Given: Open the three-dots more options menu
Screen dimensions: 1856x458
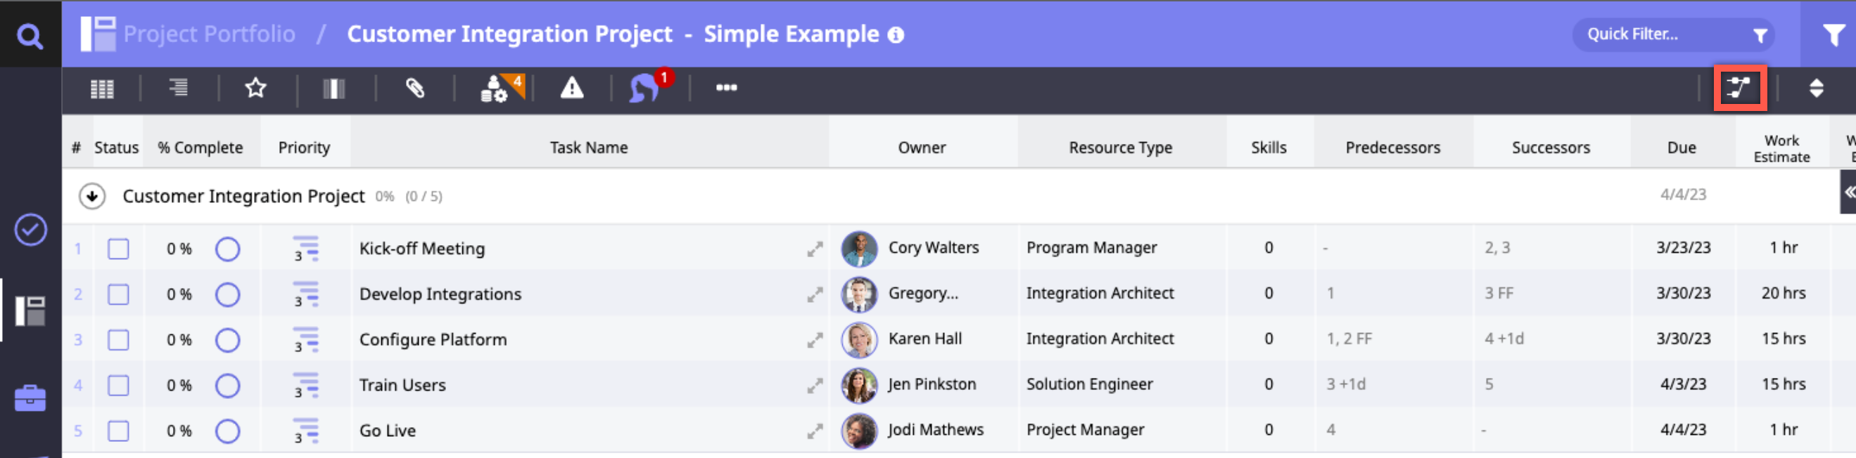Looking at the screenshot, I should coord(725,88).
